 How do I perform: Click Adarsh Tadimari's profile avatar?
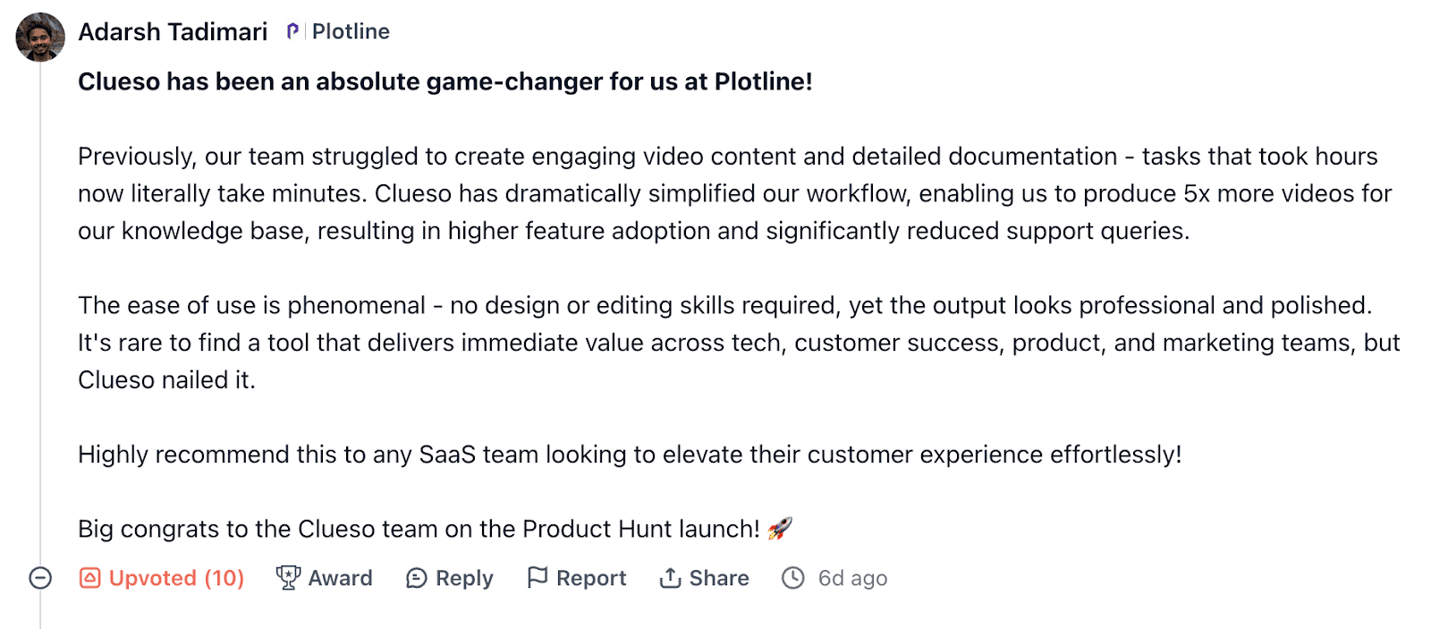point(40,37)
